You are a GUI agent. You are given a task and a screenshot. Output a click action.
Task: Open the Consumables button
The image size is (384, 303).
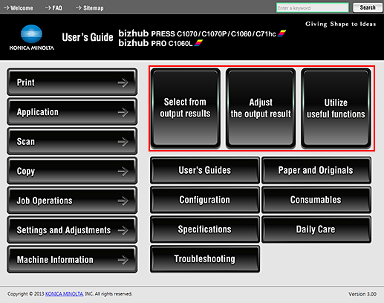316,200
